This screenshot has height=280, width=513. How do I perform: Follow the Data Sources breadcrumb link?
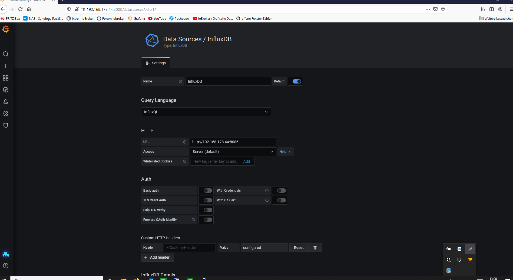coord(182,39)
